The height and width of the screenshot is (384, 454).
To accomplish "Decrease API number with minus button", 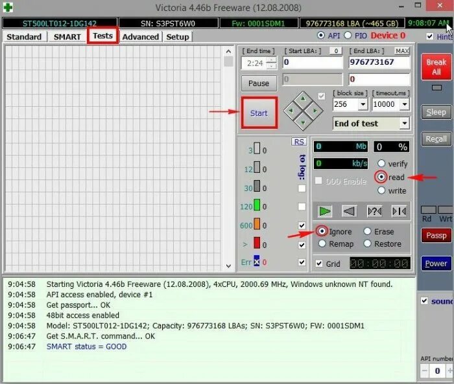I will pos(424,370).
